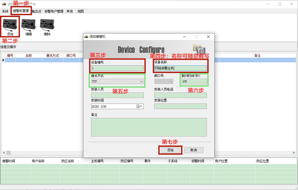Click the 编辑 device toolbar icon
The image size is (298, 190).
[x=29, y=25]
